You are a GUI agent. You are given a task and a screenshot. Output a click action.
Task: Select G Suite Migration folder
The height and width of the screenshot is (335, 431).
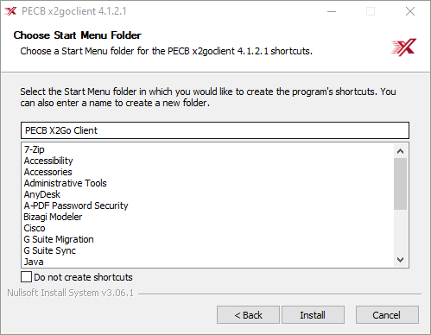[x=59, y=239]
